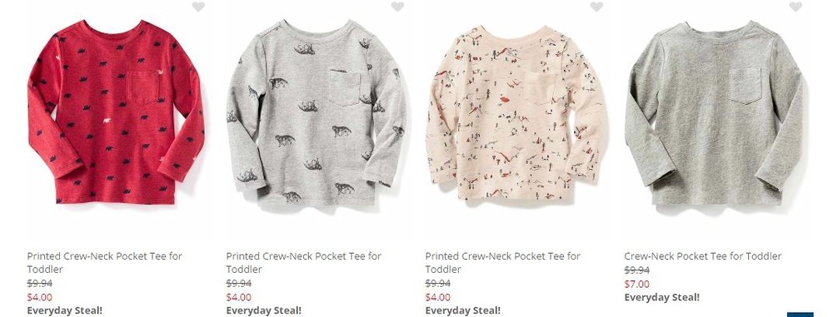
Task: Open the red dinosaur-print tee image
Action: click(x=116, y=112)
